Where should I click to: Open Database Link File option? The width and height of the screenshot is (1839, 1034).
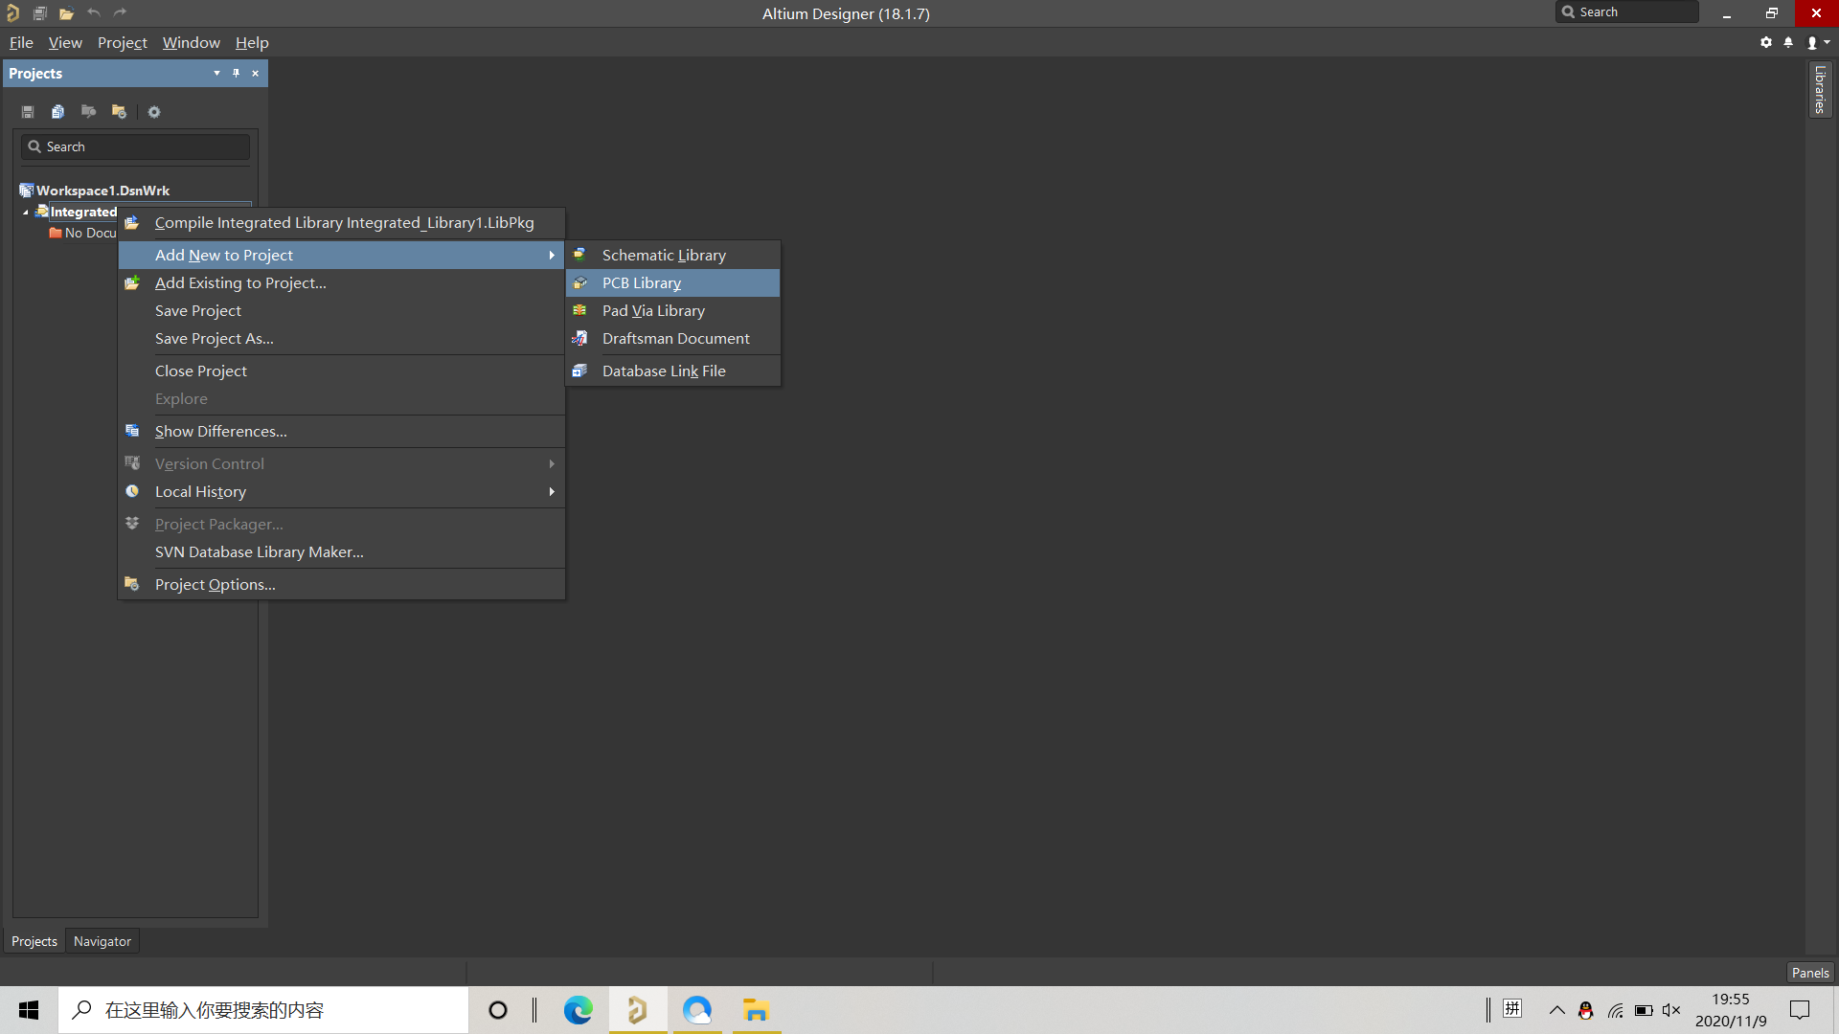click(663, 370)
